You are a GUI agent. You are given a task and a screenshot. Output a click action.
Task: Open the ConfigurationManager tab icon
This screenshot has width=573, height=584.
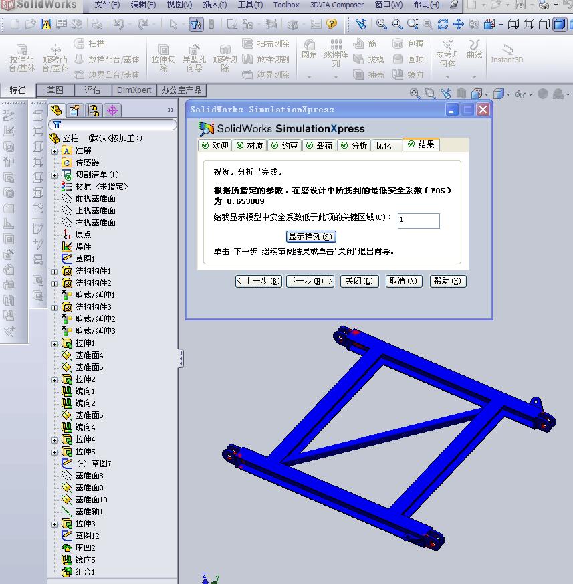(x=94, y=110)
